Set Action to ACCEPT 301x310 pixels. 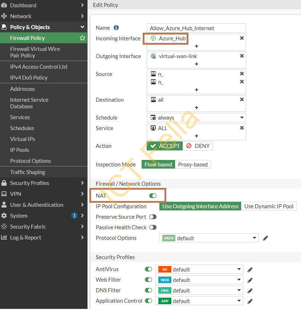click(x=165, y=146)
